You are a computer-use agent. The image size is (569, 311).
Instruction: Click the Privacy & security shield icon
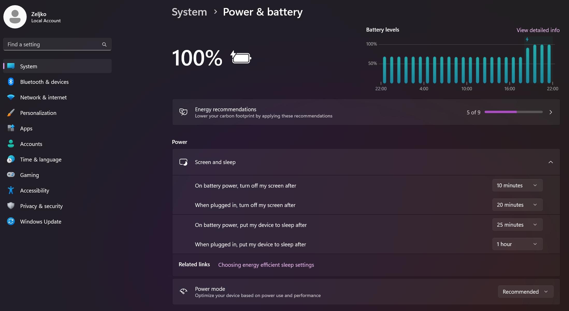[x=11, y=206]
